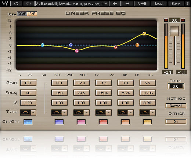
Task: Click the red band gain field -1.1
Action: coord(104,83)
